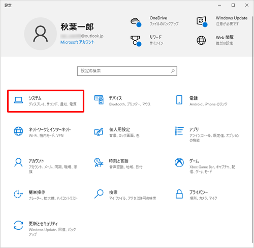Click the 個人用設定 pen and monitor icon
Image resolution: width=254 pixels, height=248 pixels.
(x=99, y=131)
